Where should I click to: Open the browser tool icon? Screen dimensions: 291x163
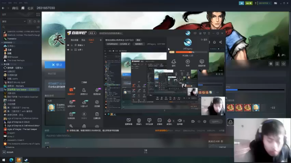coord(97,103)
